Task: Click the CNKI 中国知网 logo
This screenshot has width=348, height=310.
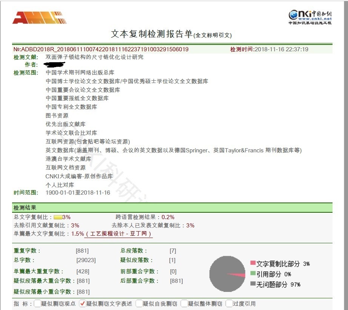Action: coord(310,17)
